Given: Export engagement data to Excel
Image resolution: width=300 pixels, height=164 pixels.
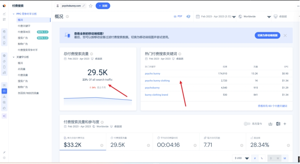Looking at the screenshot, I should [x=278, y=124].
